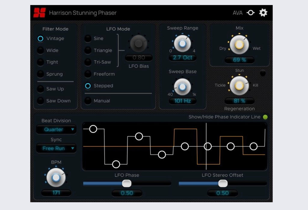The height and width of the screenshot is (210, 308).
Task: Click the BPM 171 value field
Action: click(56, 193)
